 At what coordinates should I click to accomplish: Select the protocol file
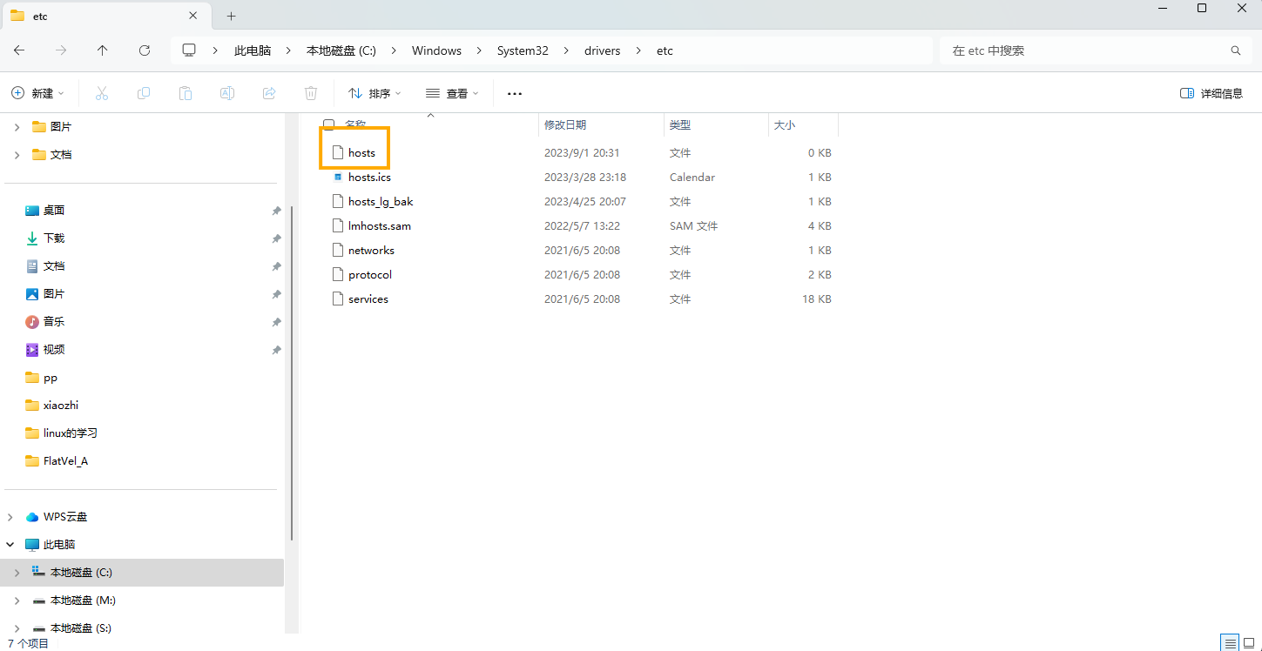369,274
